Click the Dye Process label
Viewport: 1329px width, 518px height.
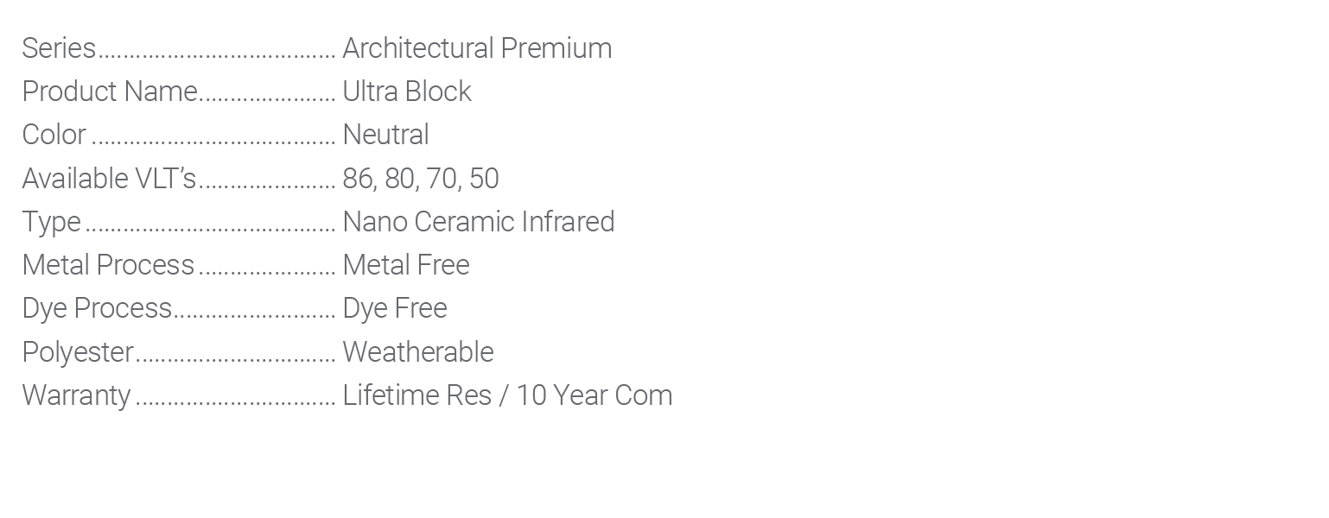pos(97,308)
